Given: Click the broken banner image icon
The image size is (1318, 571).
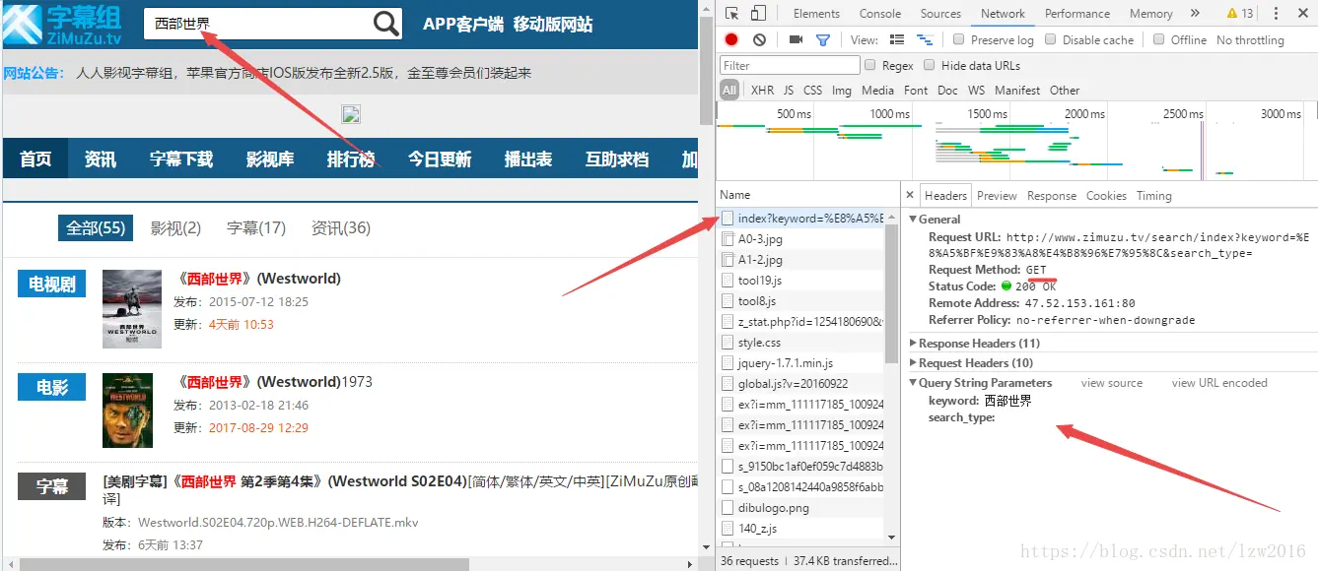Looking at the screenshot, I should click(350, 114).
